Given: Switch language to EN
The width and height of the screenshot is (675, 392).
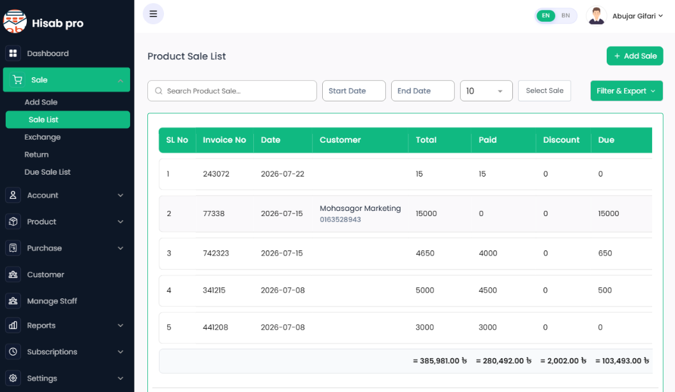Looking at the screenshot, I should point(545,15).
